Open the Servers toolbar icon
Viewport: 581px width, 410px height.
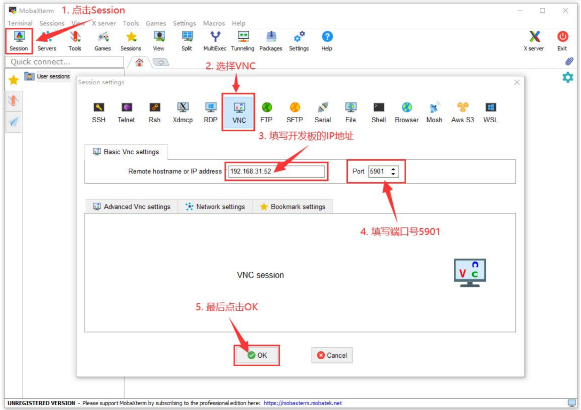[47, 41]
